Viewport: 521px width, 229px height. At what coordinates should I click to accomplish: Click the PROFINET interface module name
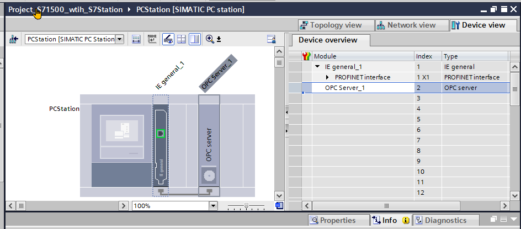(363, 77)
